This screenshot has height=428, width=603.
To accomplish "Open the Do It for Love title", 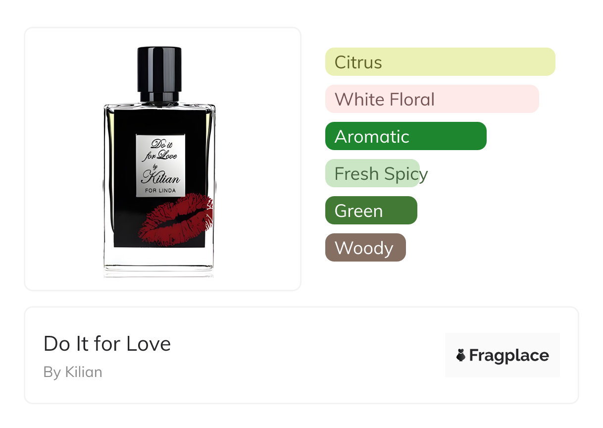I will [x=107, y=344].
